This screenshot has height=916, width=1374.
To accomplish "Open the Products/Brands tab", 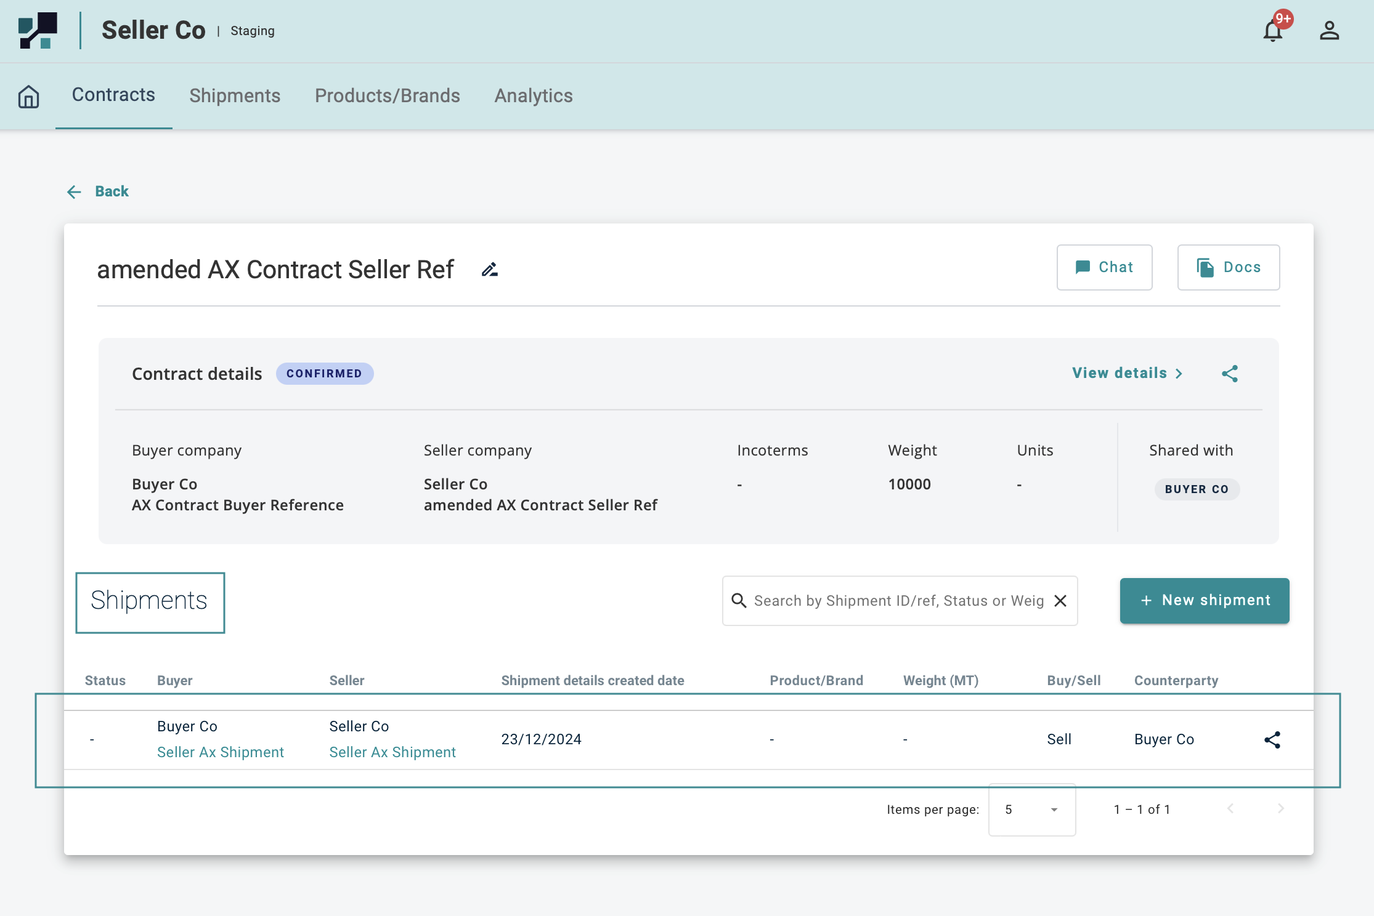I will (387, 95).
